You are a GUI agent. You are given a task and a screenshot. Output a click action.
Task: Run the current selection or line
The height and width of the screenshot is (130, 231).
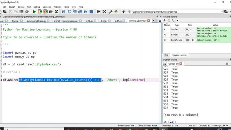(x=51, y=12)
